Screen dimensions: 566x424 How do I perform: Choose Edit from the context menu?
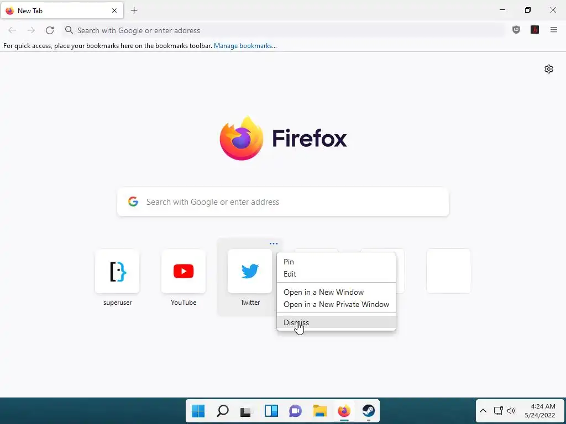coord(336,274)
